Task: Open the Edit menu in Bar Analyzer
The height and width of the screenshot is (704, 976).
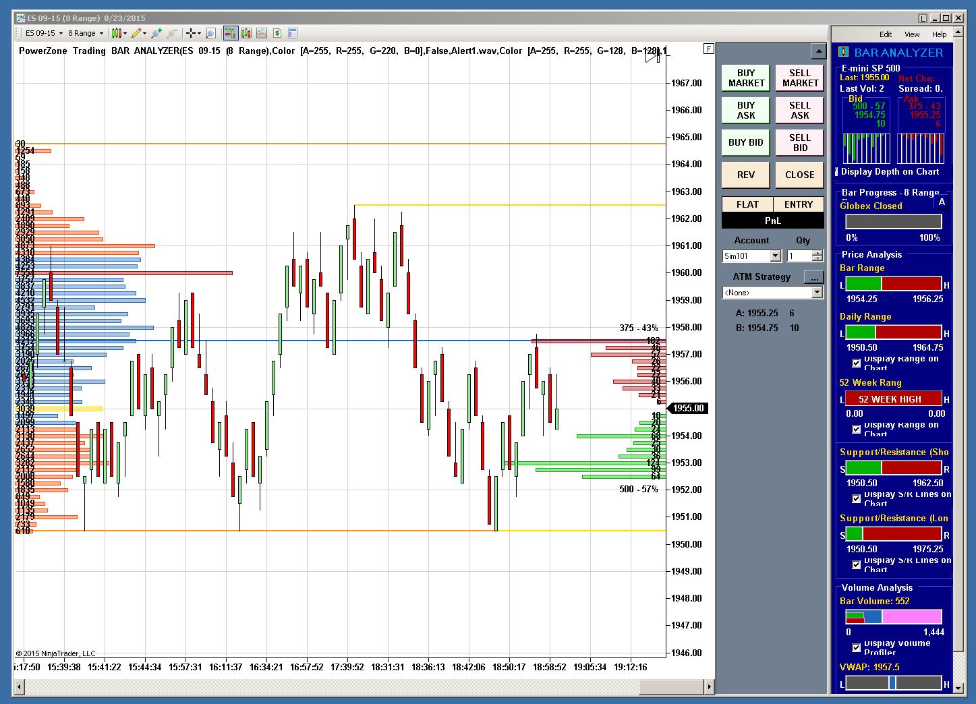Action: coord(886,34)
